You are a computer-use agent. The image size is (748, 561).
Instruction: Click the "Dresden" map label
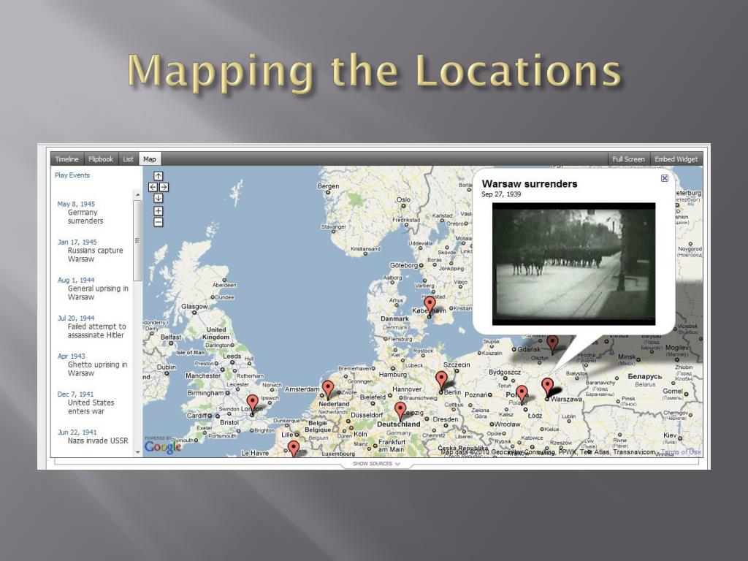pos(446,419)
